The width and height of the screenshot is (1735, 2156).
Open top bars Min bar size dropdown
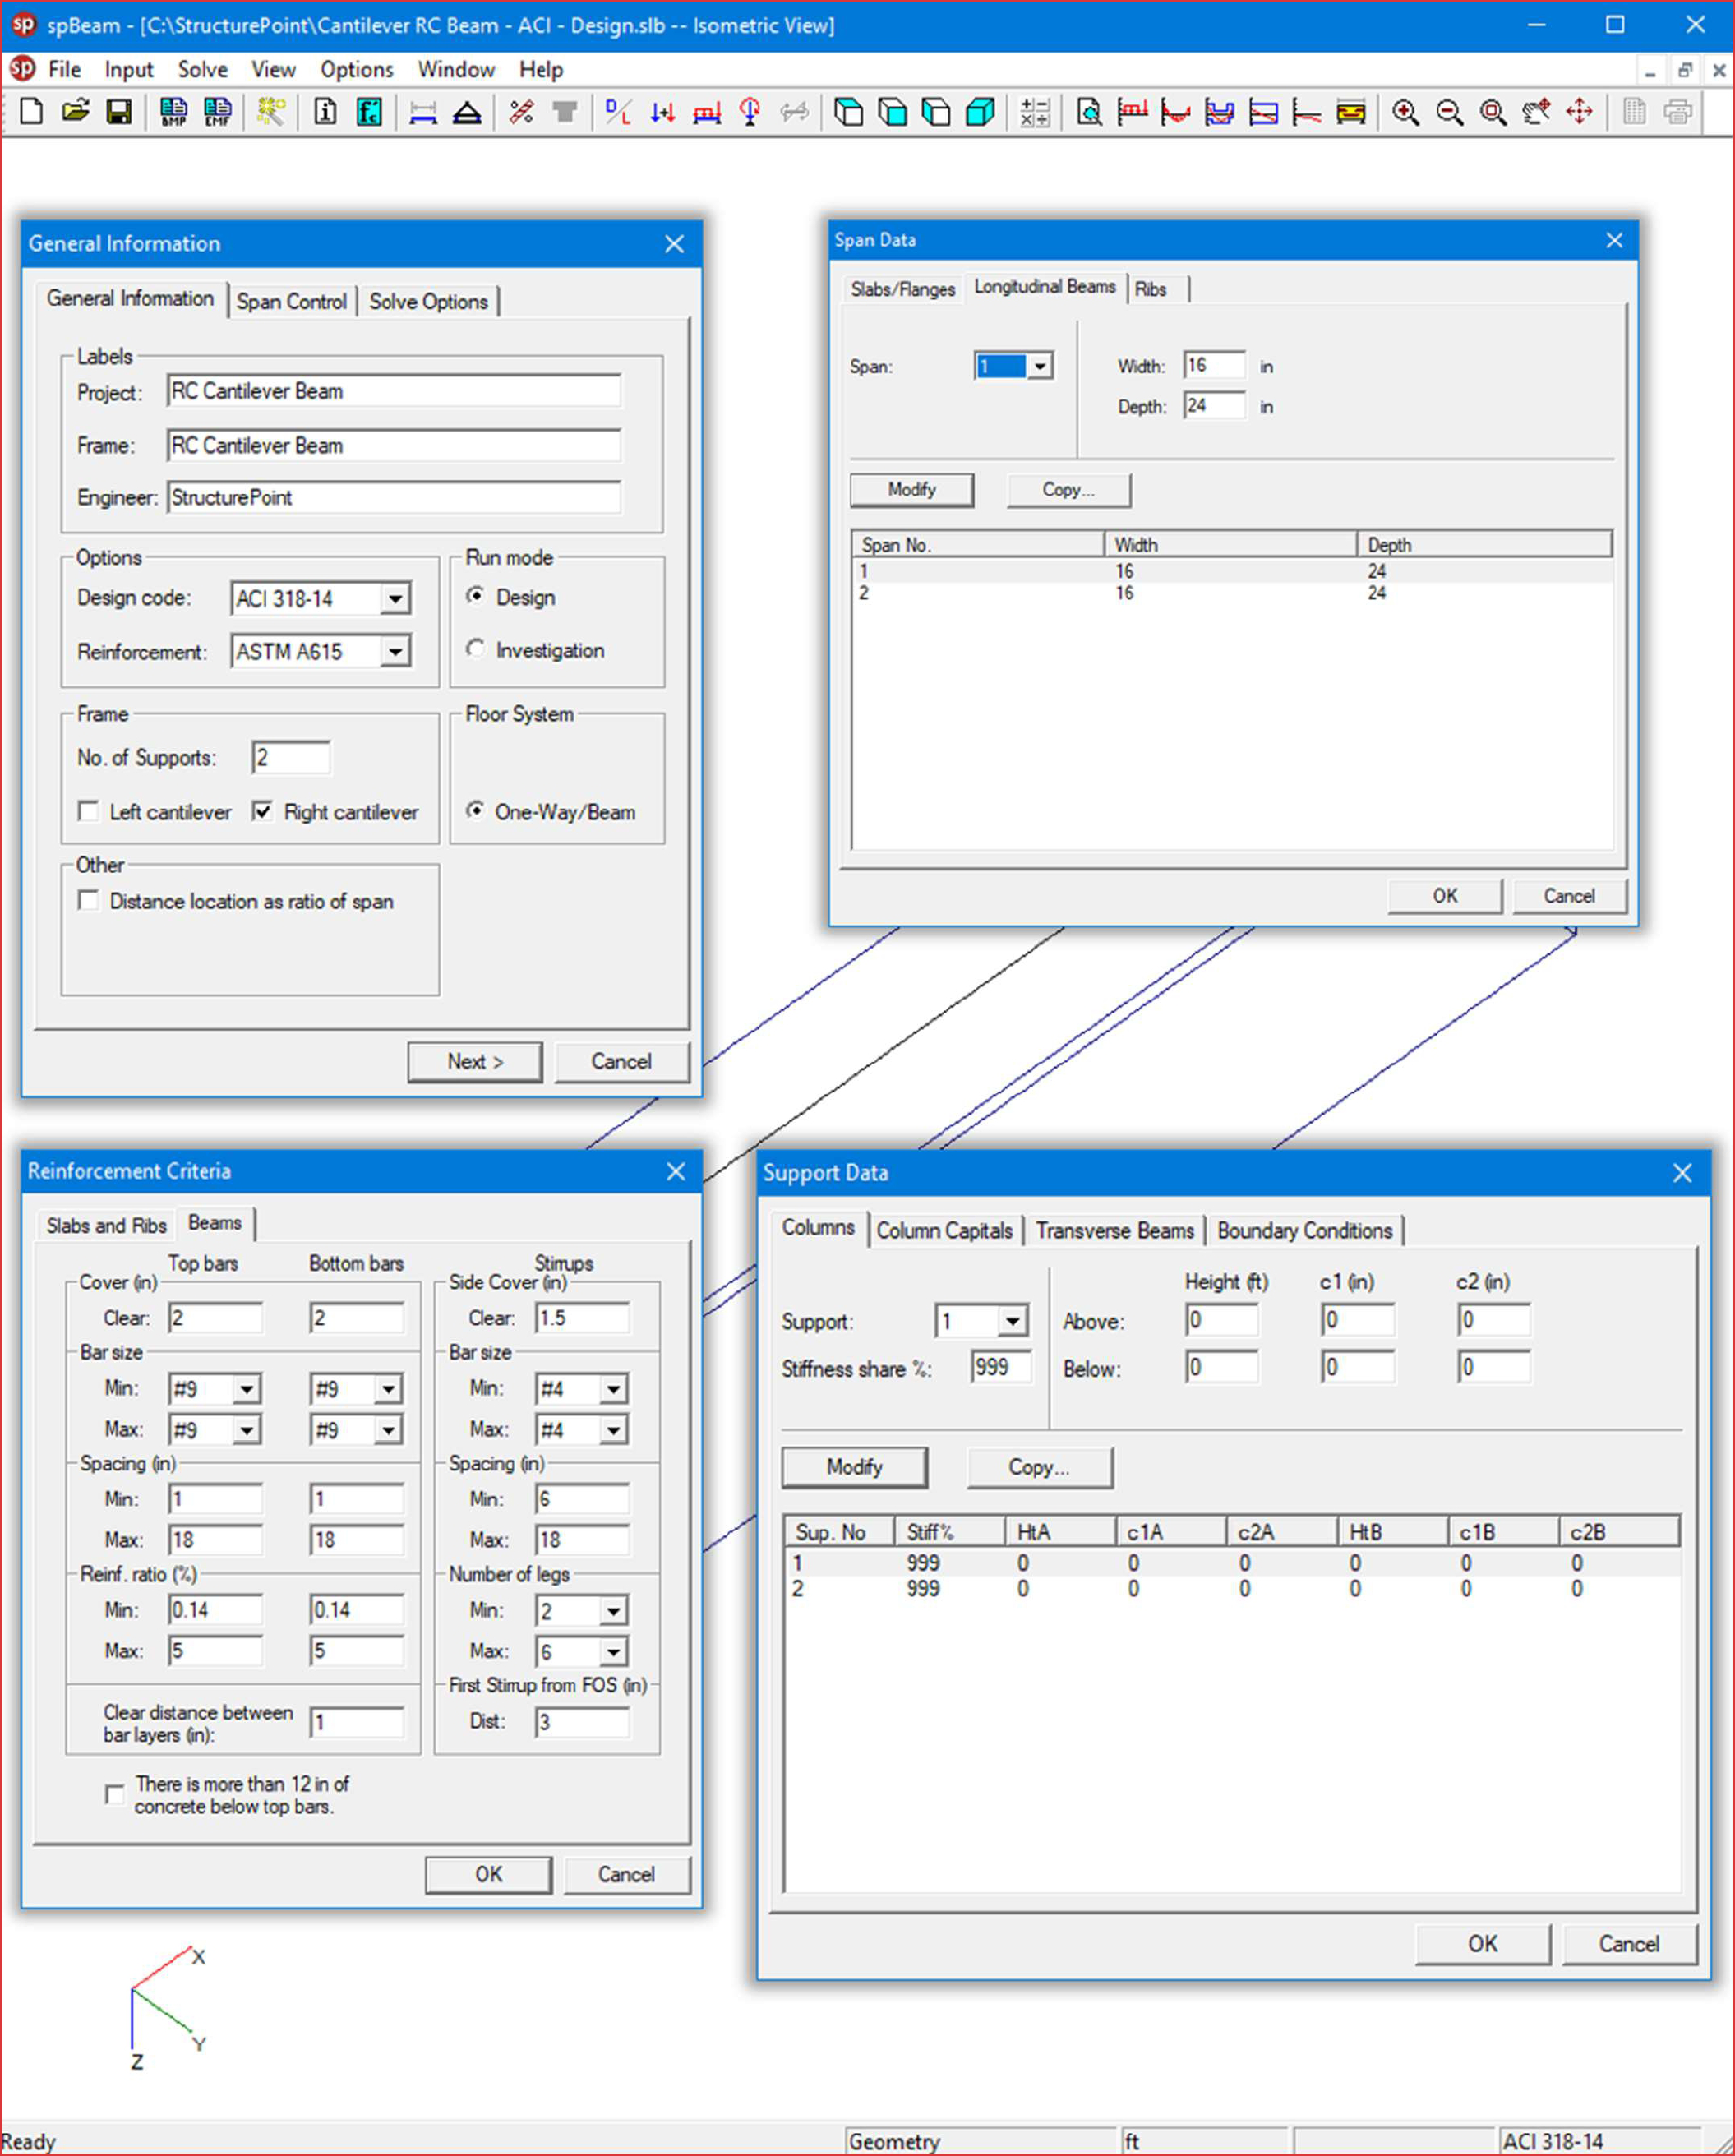click(x=246, y=1389)
